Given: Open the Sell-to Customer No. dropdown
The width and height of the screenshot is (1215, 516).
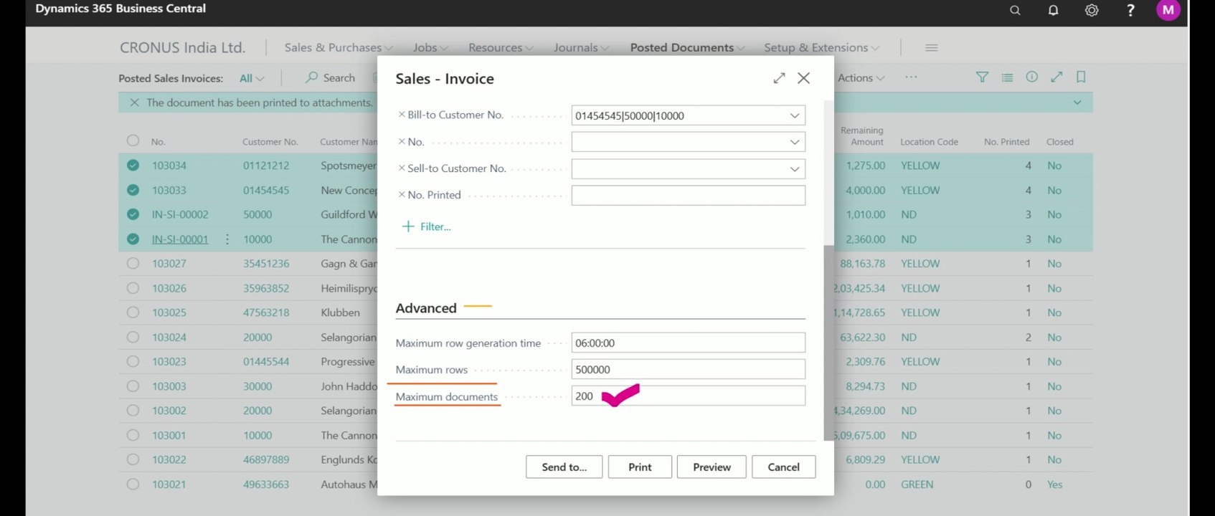Looking at the screenshot, I should click(x=795, y=169).
